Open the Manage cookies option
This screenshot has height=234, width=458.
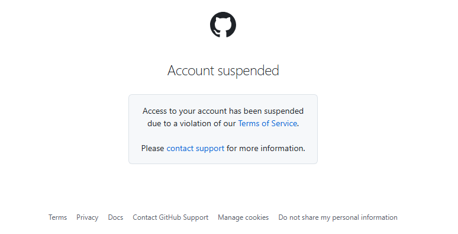click(243, 217)
